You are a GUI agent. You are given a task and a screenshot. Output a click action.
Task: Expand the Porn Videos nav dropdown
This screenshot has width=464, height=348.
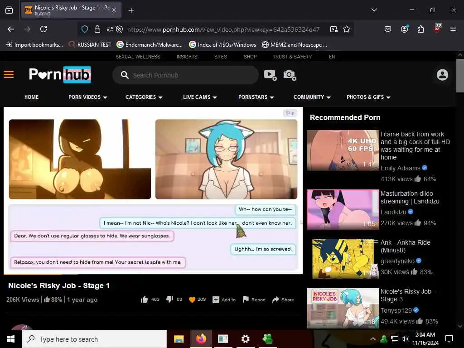(87, 97)
